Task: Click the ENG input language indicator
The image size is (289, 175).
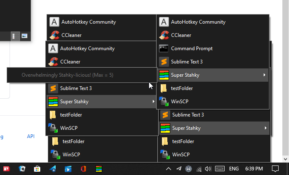Action: (x=234, y=169)
